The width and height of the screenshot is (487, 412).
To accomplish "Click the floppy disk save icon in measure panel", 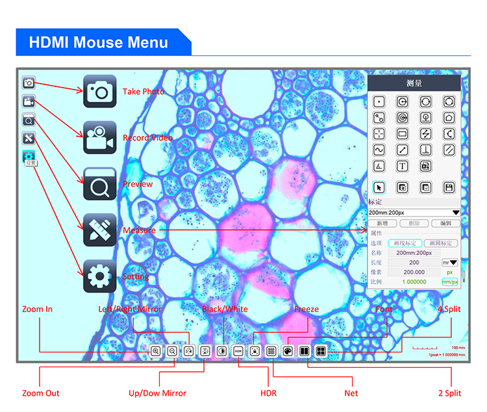I will pyautogui.click(x=449, y=188).
